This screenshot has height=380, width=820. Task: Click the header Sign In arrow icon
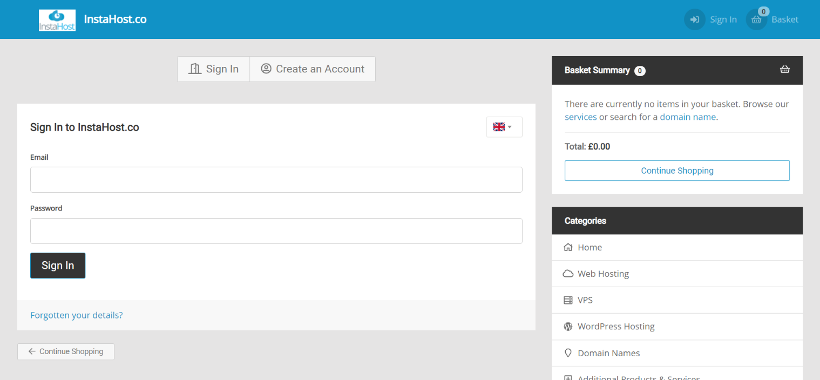[x=695, y=19]
